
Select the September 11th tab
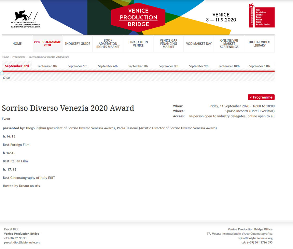[x=259, y=66]
